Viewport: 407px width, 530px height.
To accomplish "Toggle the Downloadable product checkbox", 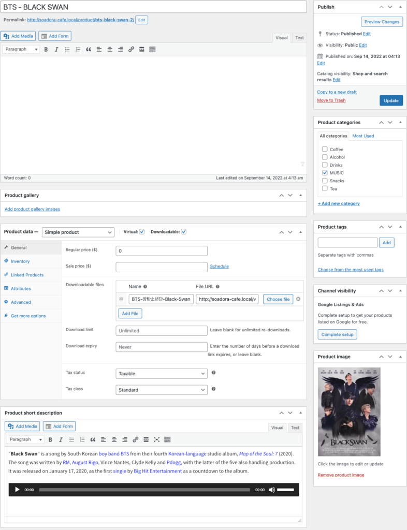I will point(184,232).
